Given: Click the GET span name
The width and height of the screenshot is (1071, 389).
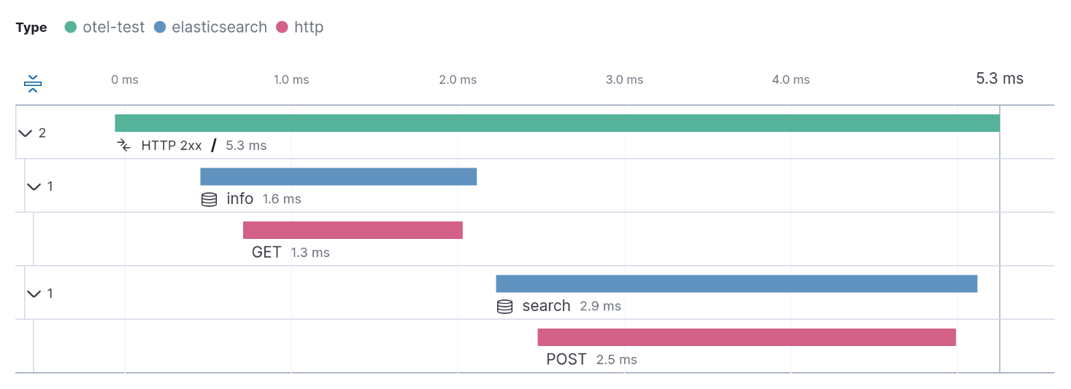Looking at the screenshot, I should point(266,253).
